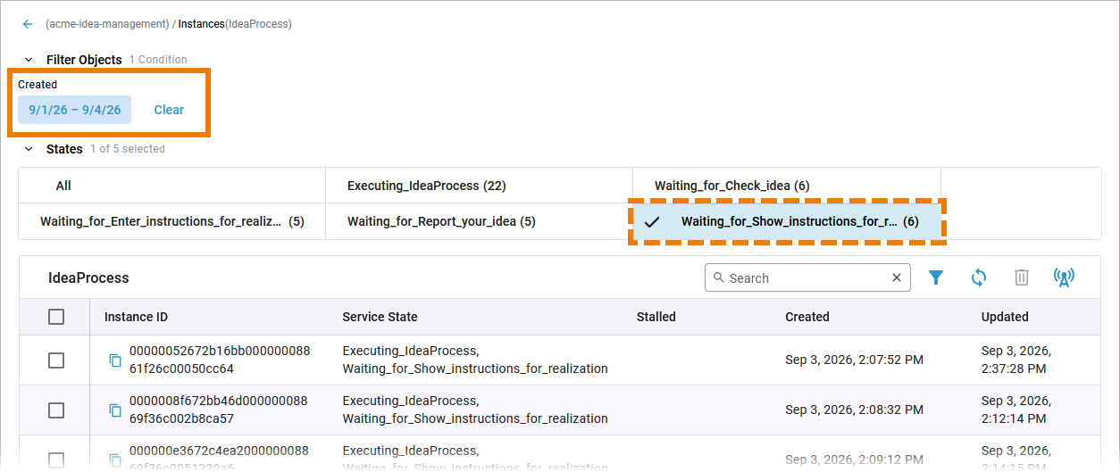Select Waiting_for_Check_idea (6) state
Image resolution: width=1120 pixels, height=472 pixels.
pyautogui.click(x=786, y=186)
